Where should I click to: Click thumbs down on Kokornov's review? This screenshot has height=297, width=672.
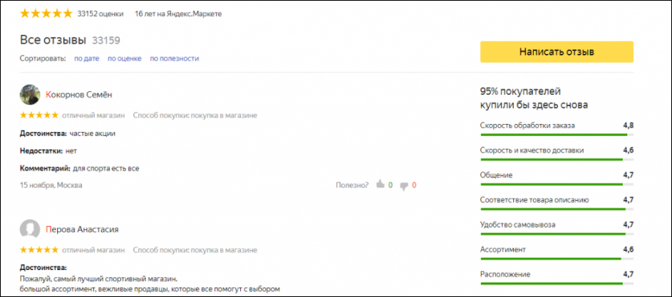click(x=403, y=185)
